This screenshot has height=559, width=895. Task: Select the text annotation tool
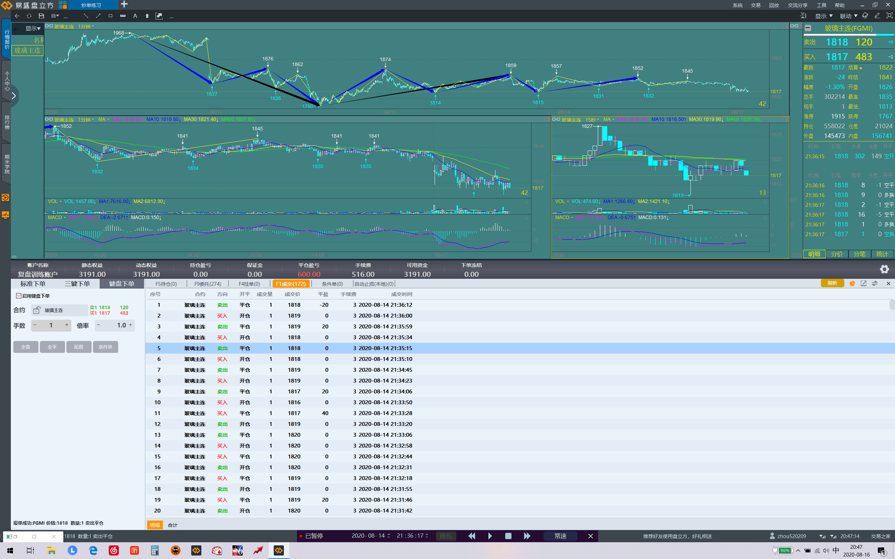[135, 16]
